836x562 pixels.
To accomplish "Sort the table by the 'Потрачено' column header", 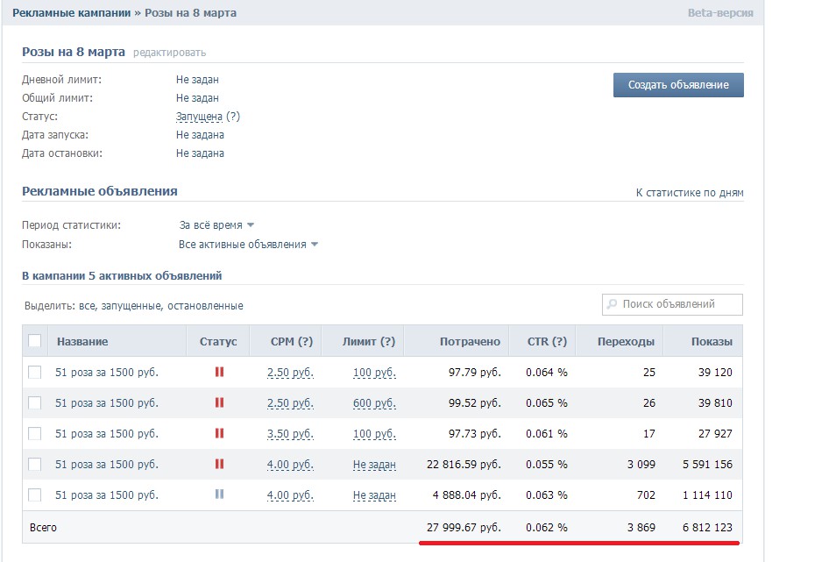I will tap(470, 341).
